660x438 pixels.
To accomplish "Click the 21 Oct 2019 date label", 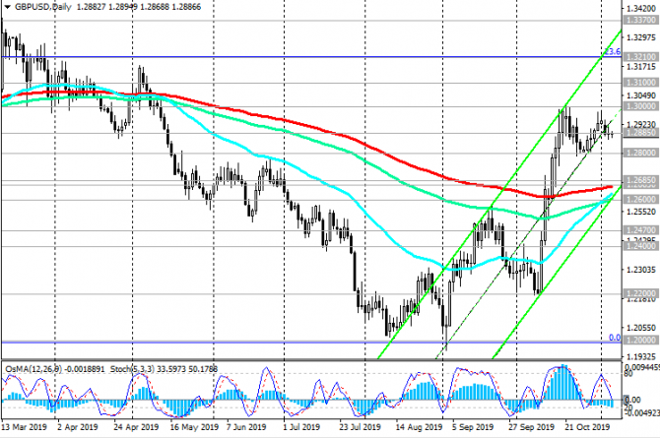I will click(585, 427).
